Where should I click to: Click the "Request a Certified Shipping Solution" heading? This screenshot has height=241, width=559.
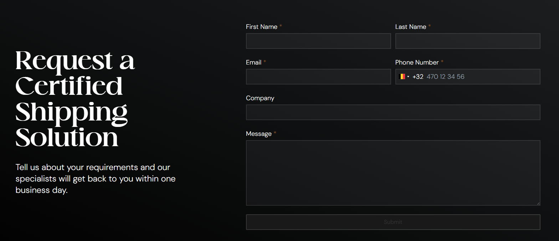[x=75, y=99]
